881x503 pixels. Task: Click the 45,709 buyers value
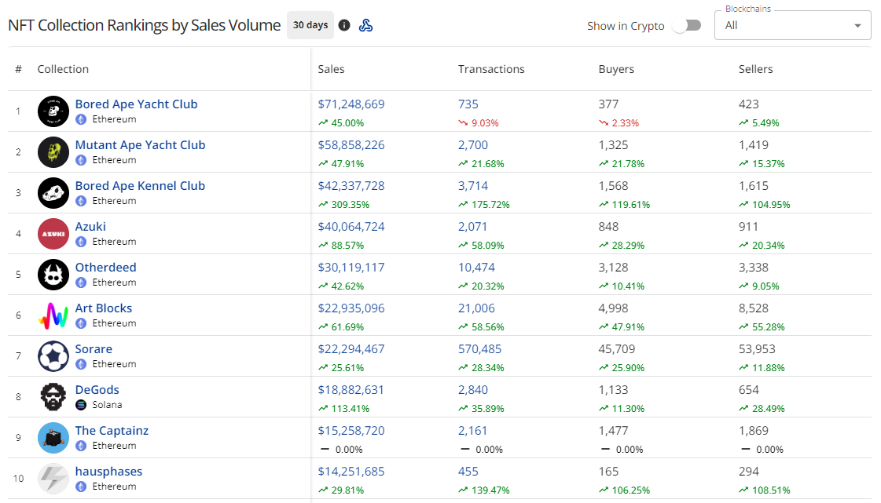pyautogui.click(x=616, y=348)
